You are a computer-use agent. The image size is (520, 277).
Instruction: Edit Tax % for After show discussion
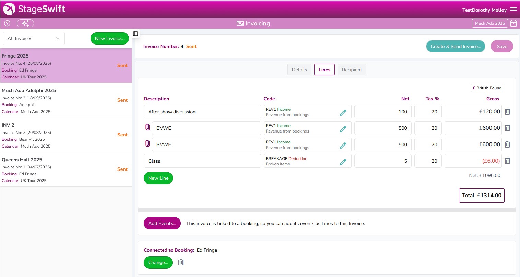click(x=428, y=112)
